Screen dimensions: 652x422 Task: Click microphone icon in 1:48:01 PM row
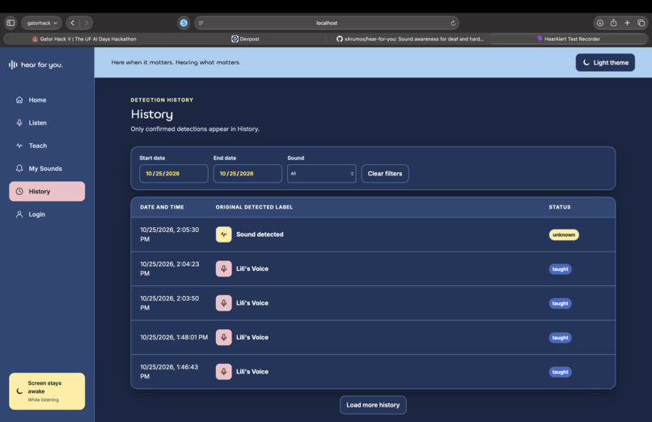tap(223, 337)
